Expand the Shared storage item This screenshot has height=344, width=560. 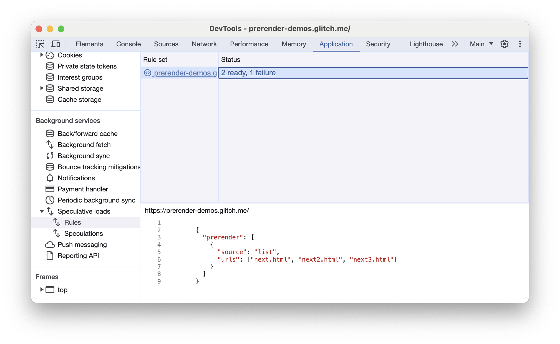41,88
